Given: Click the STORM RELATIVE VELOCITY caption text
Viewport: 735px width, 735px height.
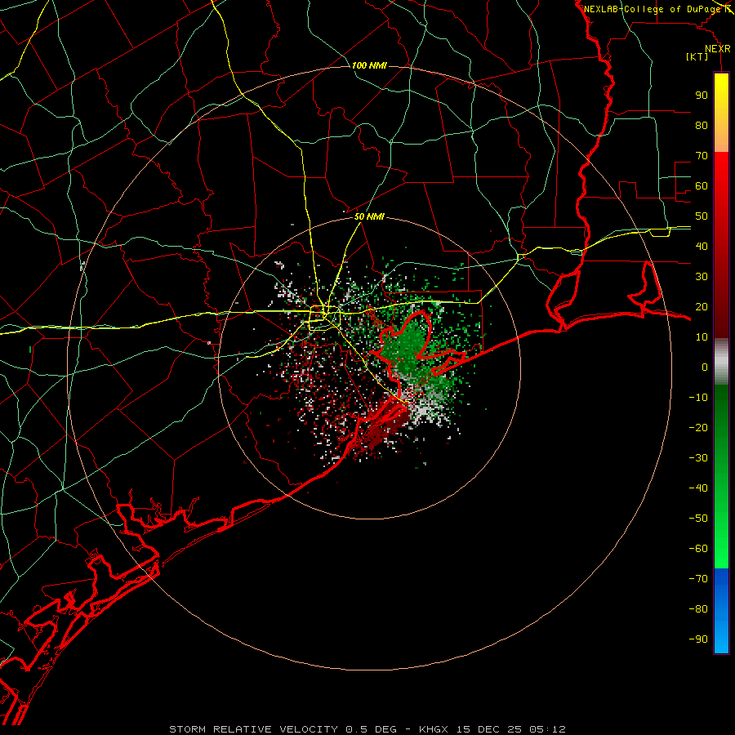Looking at the screenshot, I should tap(253, 729).
